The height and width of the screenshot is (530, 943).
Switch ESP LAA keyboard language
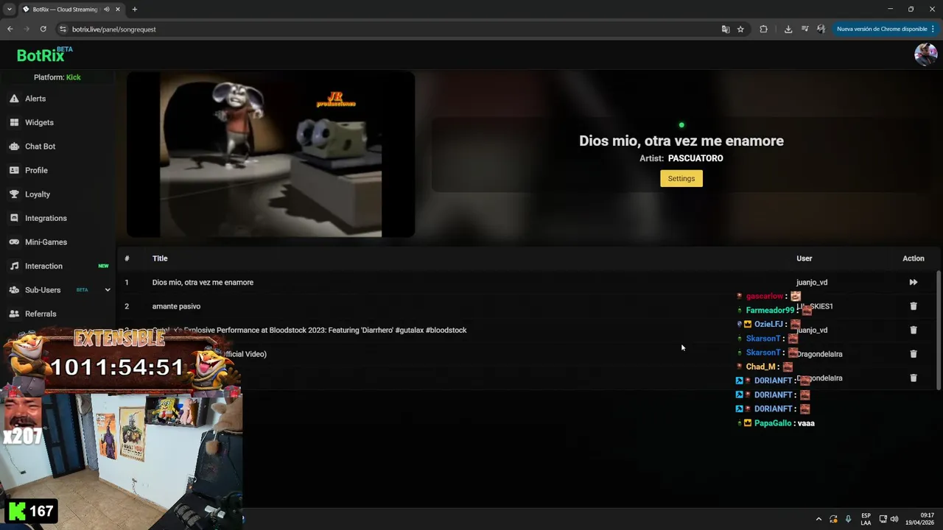coord(866,519)
